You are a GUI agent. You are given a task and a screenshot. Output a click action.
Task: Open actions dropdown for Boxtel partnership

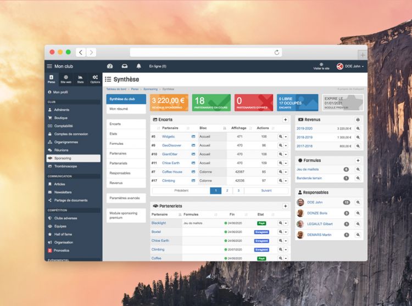(286, 232)
